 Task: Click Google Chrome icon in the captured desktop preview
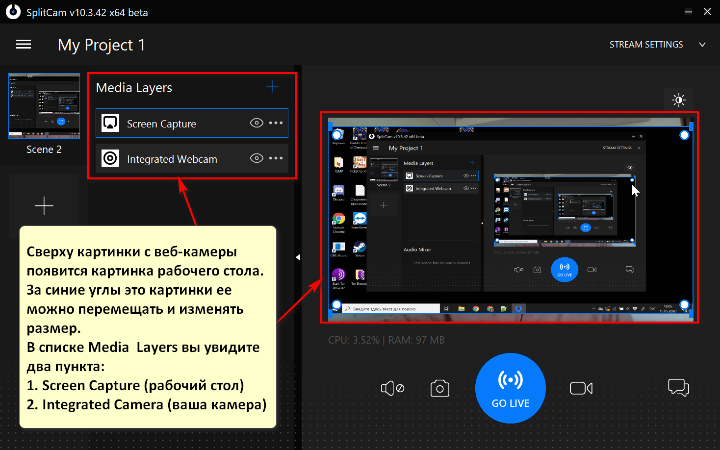pos(338,219)
